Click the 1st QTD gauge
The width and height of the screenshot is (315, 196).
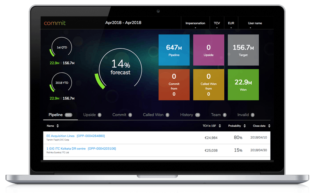click(x=61, y=47)
